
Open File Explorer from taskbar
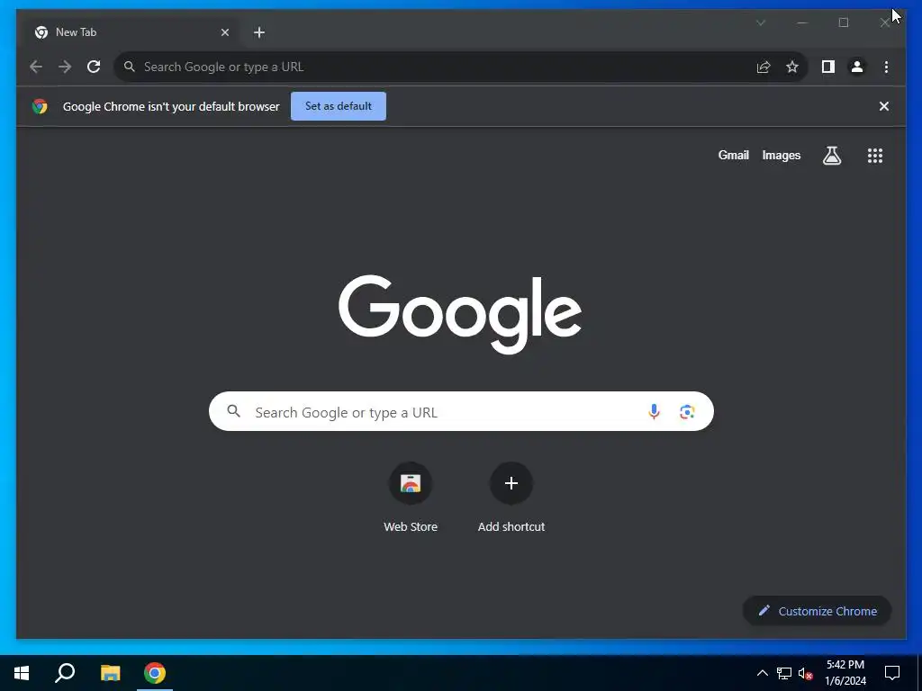click(x=110, y=673)
